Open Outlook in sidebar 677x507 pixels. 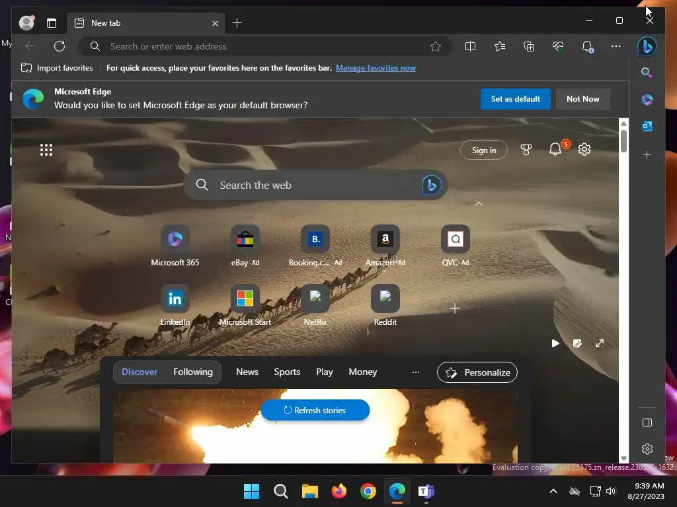pyautogui.click(x=647, y=126)
